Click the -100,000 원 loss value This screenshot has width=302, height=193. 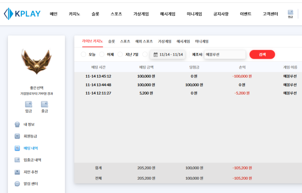point(242,76)
